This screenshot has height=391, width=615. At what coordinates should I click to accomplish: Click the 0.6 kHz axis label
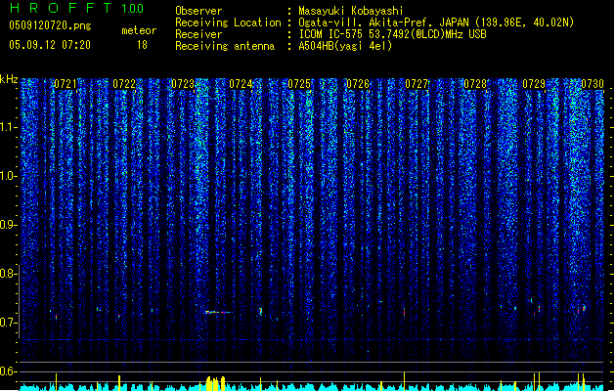(x=9, y=371)
